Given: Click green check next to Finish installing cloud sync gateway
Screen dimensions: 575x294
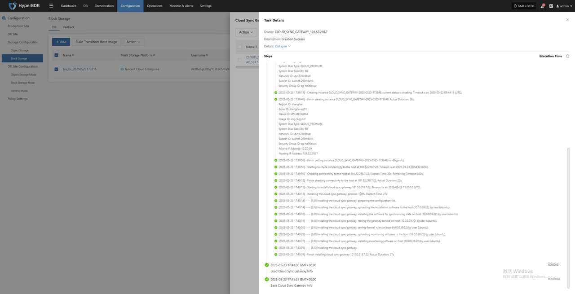Looking at the screenshot, I should coord(276,255).
